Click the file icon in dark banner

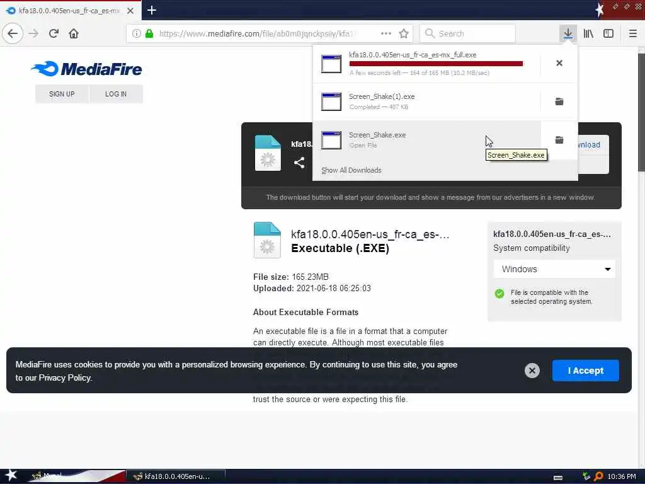268,153
